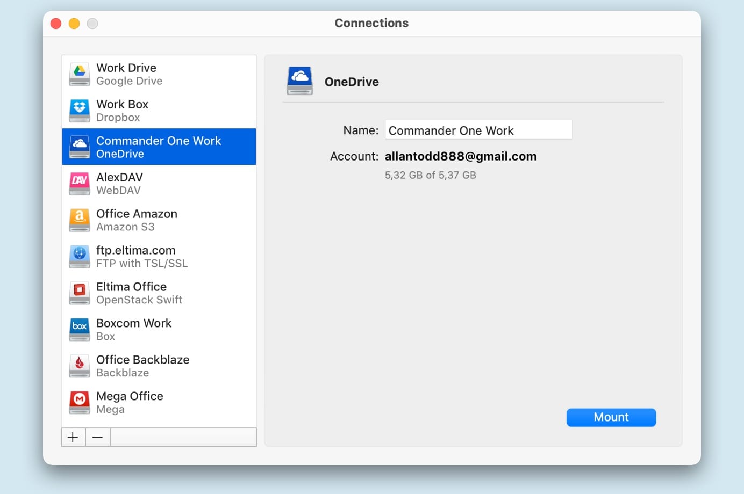Click the Google Drive subtitle label
This screenshot has height=494, width=744.
(129, 81)
